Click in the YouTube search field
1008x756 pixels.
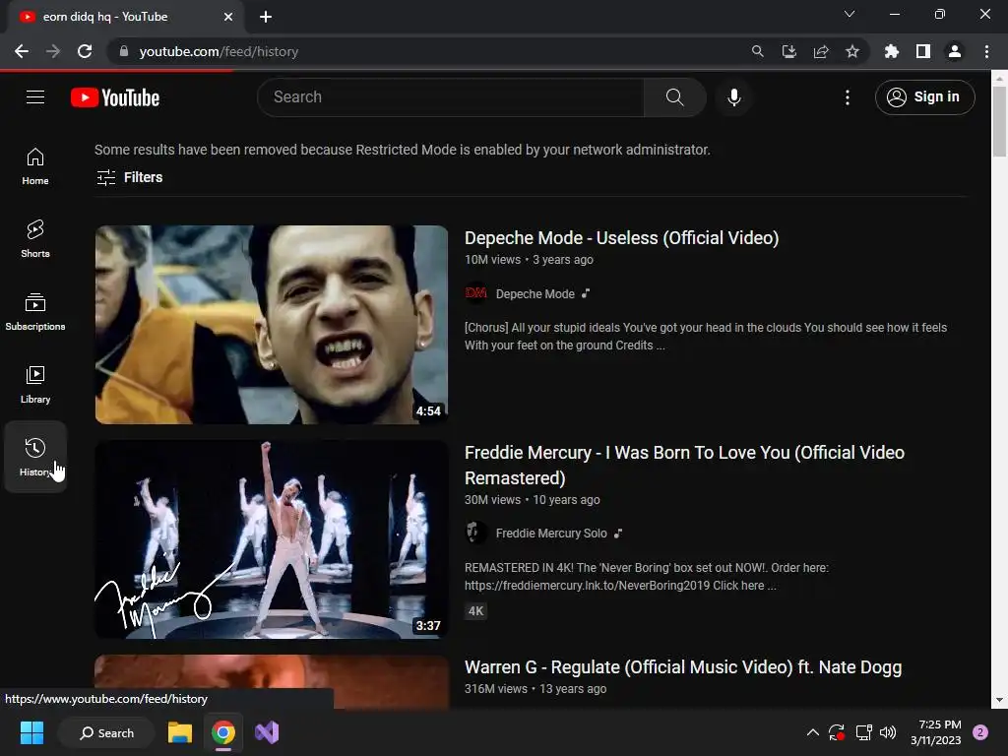pos(450,97)
